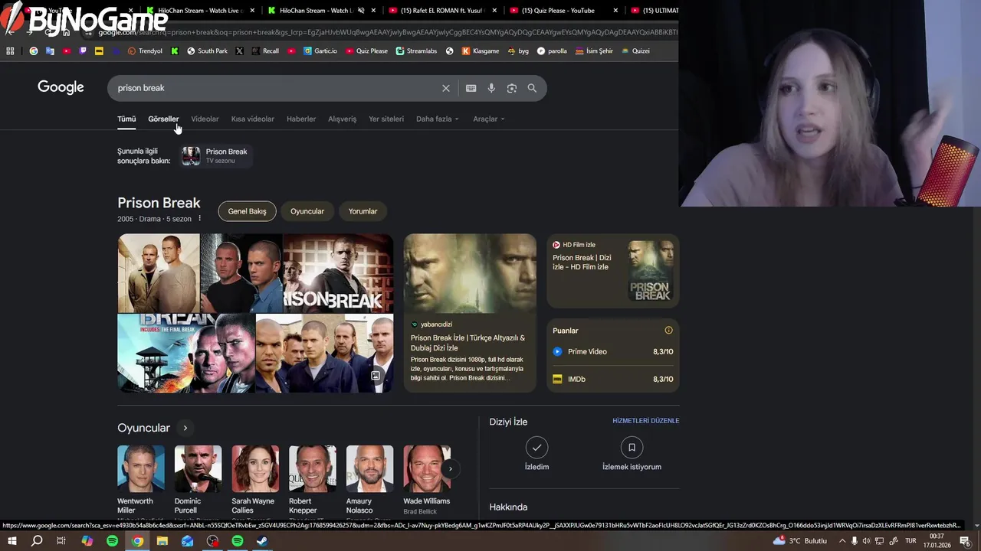Open Prison Break TV sezonu suggestion
This screenshot has height=551, width=981.
coord(215,156)
